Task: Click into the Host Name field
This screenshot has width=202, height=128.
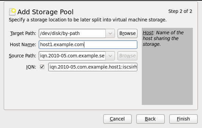Action: (x=88, y=44)
